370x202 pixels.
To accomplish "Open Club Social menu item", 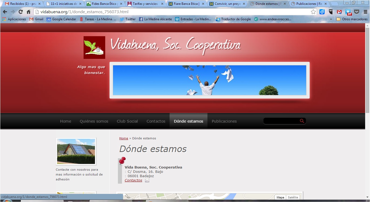I will tap(127, 121).
